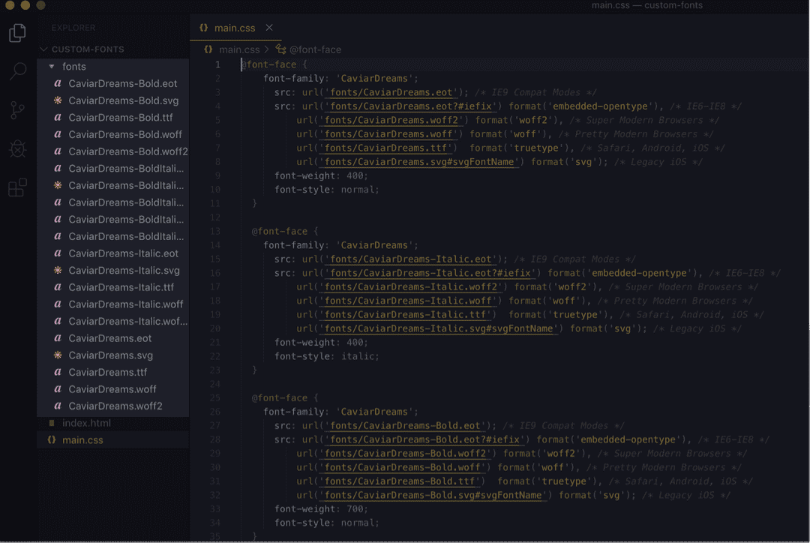The width and height of the screenshot is (810, 543).
Task: Select CaviarDreams-Bold.ttf in the Explorer
Action: [118, 117]
